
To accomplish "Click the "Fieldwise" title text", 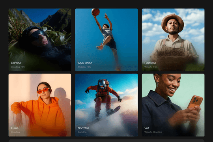I will pyautogui.click(x=150, y=63).
